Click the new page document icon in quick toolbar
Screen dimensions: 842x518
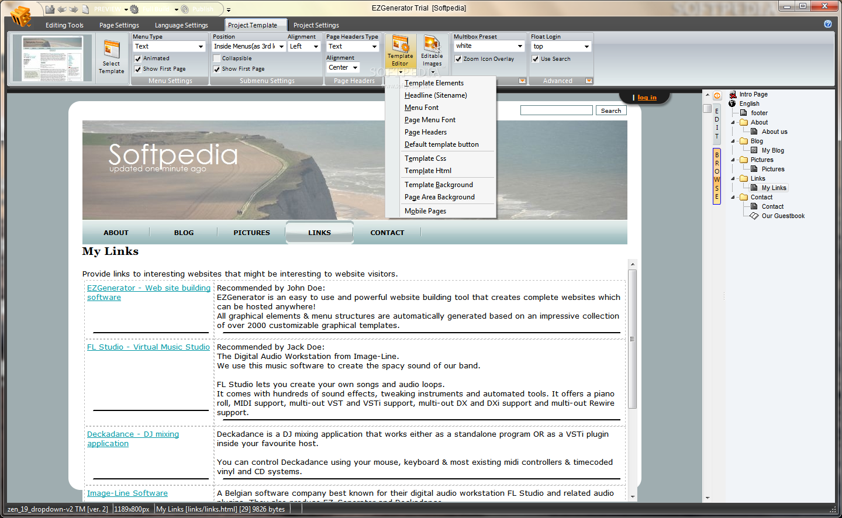pos(85,9)
